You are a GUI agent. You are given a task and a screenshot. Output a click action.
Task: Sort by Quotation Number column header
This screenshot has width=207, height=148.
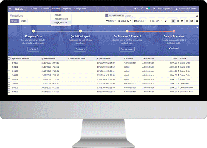click(x=21, y=59)
